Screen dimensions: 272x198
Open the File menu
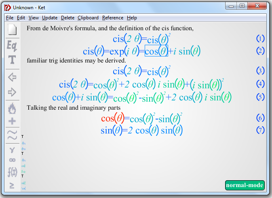[10, 18]
